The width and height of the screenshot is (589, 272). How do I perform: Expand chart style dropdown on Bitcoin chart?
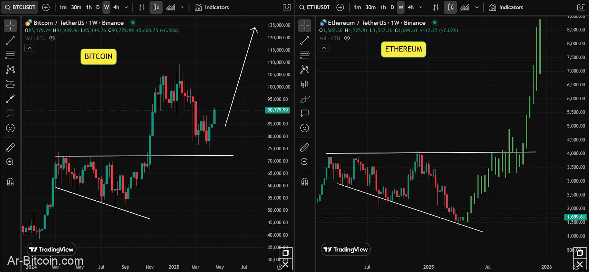[182, 7]
